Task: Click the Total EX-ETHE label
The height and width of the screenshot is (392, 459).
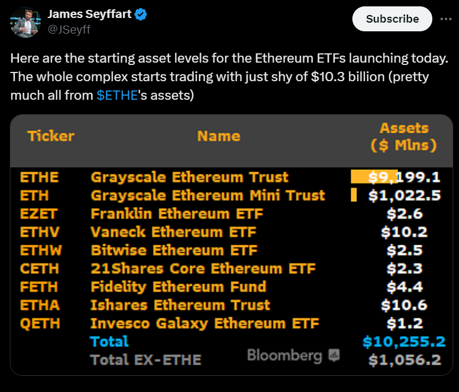Action: (145, 360)
